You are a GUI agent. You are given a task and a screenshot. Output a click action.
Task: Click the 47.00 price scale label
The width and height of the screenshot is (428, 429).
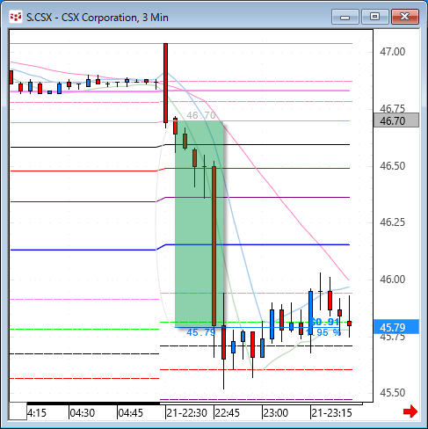pos(392,52)
